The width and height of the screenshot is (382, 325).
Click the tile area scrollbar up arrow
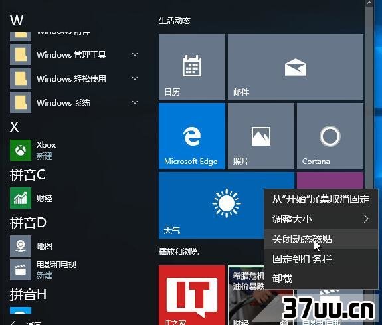(369, 3)
